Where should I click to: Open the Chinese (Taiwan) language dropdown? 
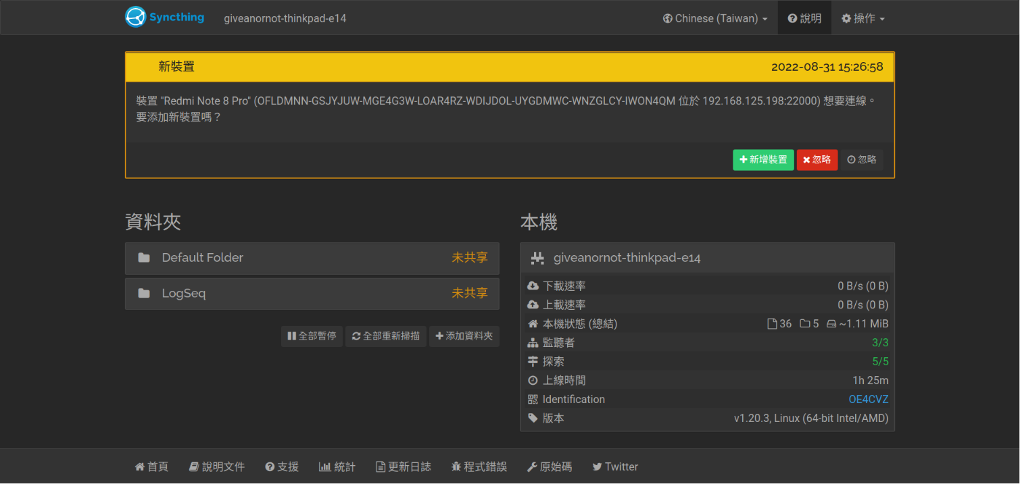(715, 18)
